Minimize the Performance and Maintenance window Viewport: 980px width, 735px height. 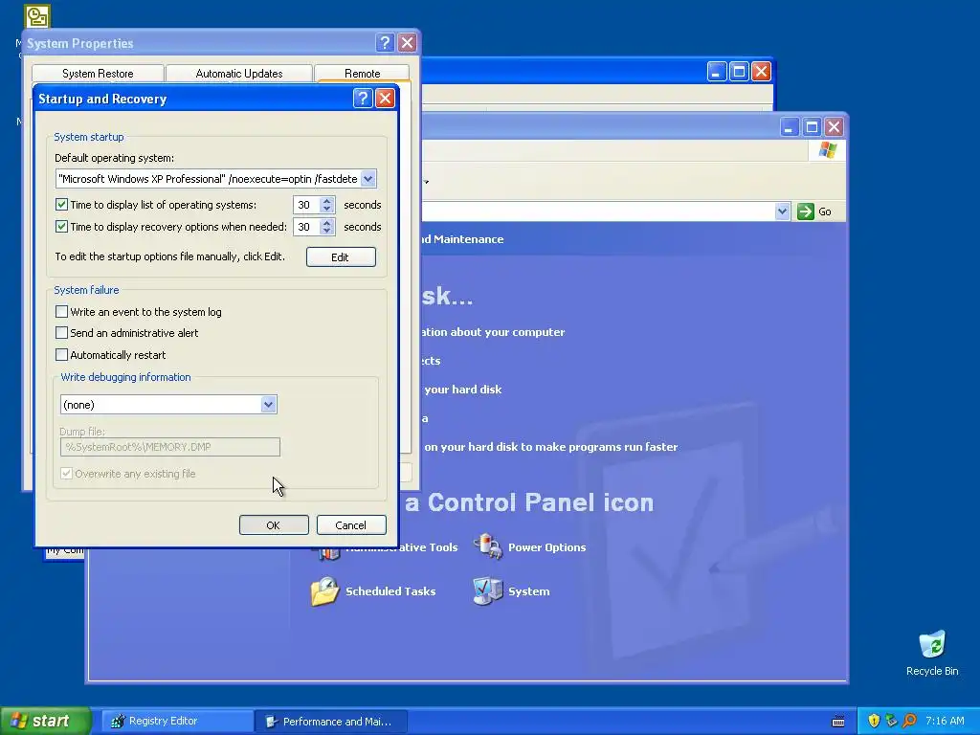tap(790, 127)
